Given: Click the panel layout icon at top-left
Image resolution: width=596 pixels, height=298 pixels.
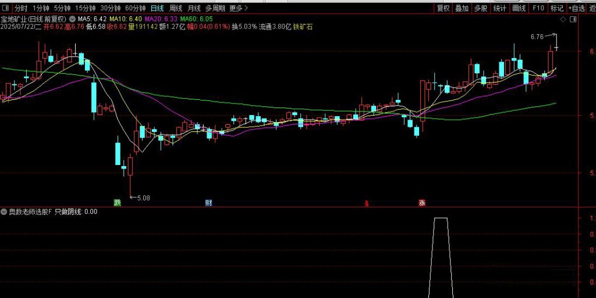Looking at the screenshot, I should click(x=6, y=8).
